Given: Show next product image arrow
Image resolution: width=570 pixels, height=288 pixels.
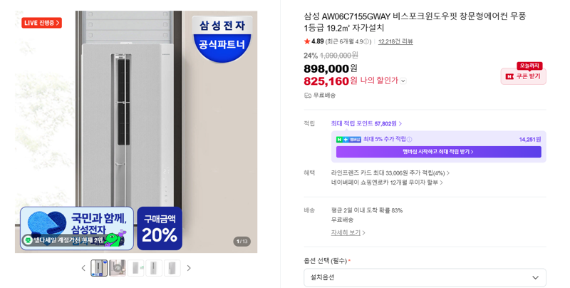Looking at the screenshot, I should click(189, 268).
